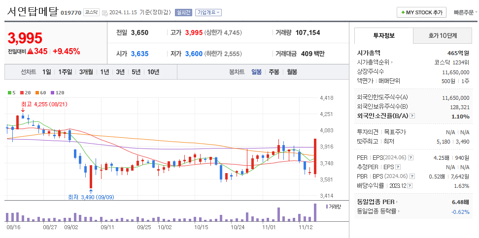Click the orange 60-day moving average swatch

37,92
